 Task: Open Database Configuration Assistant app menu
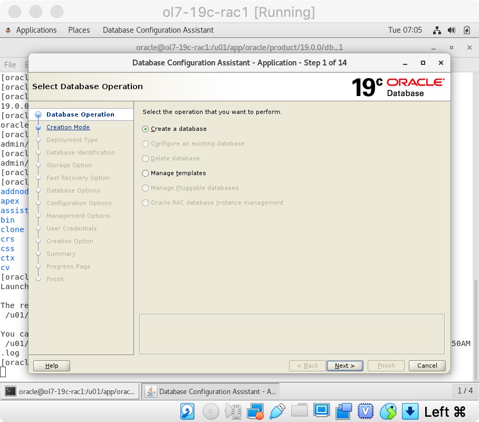point(158,30)
